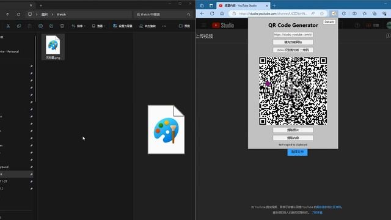Open the 了解详情 learn more link
The width and height of the screenshot is (391, 220).
point(317,213)
